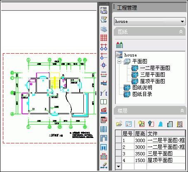The height and width of the screenshot is (172, 188).
Task: Collapse the 平面图 tree node
Action: tap(119, 61)
